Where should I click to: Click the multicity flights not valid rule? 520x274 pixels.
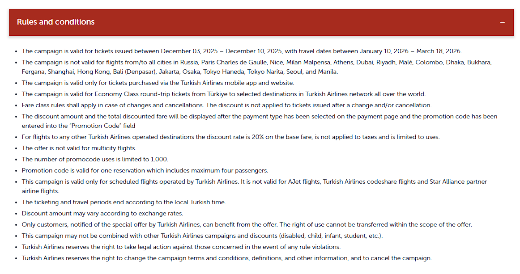(x=79, y=148)
